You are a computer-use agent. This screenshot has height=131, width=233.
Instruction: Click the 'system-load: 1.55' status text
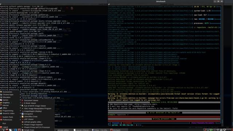click(x=202, y=11)
